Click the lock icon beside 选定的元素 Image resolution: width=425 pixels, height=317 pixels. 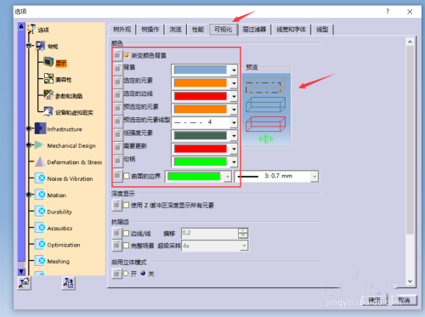click(x=117, y=82)
